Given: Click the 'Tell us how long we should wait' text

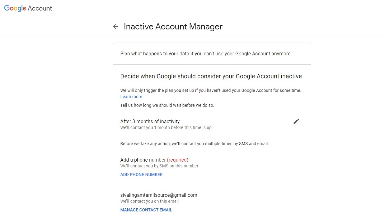Looking at the screenshot, I should pyautogui.click(x=167, y=105).
